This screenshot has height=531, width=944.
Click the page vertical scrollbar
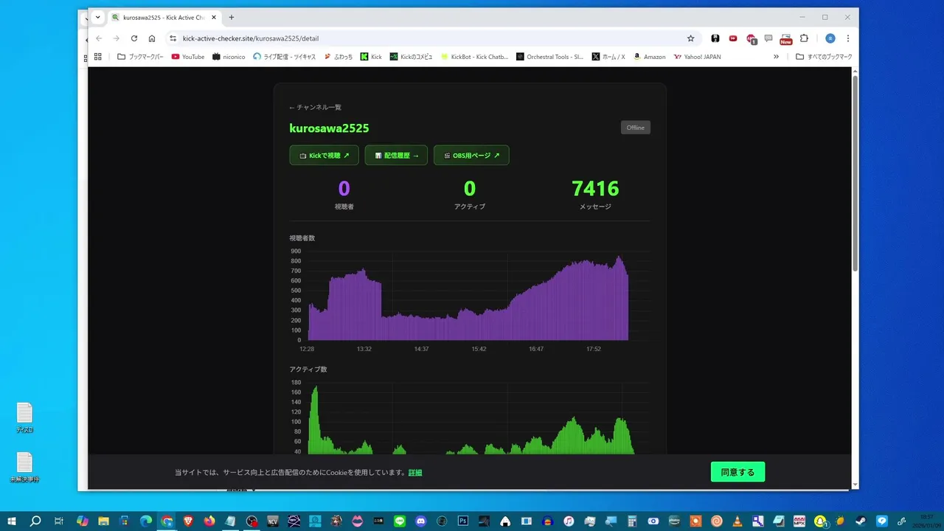855,173
